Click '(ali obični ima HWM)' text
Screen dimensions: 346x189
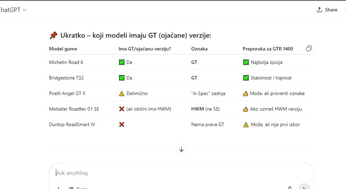pos(148,109)
